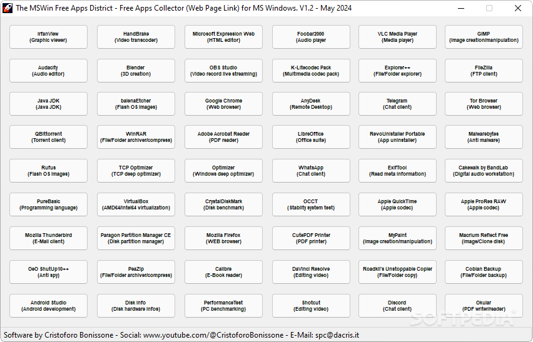Open Cakewalk by BandLab button
Image resolution: width=533 pixels, height=342 pixels.
pos(484,171)
